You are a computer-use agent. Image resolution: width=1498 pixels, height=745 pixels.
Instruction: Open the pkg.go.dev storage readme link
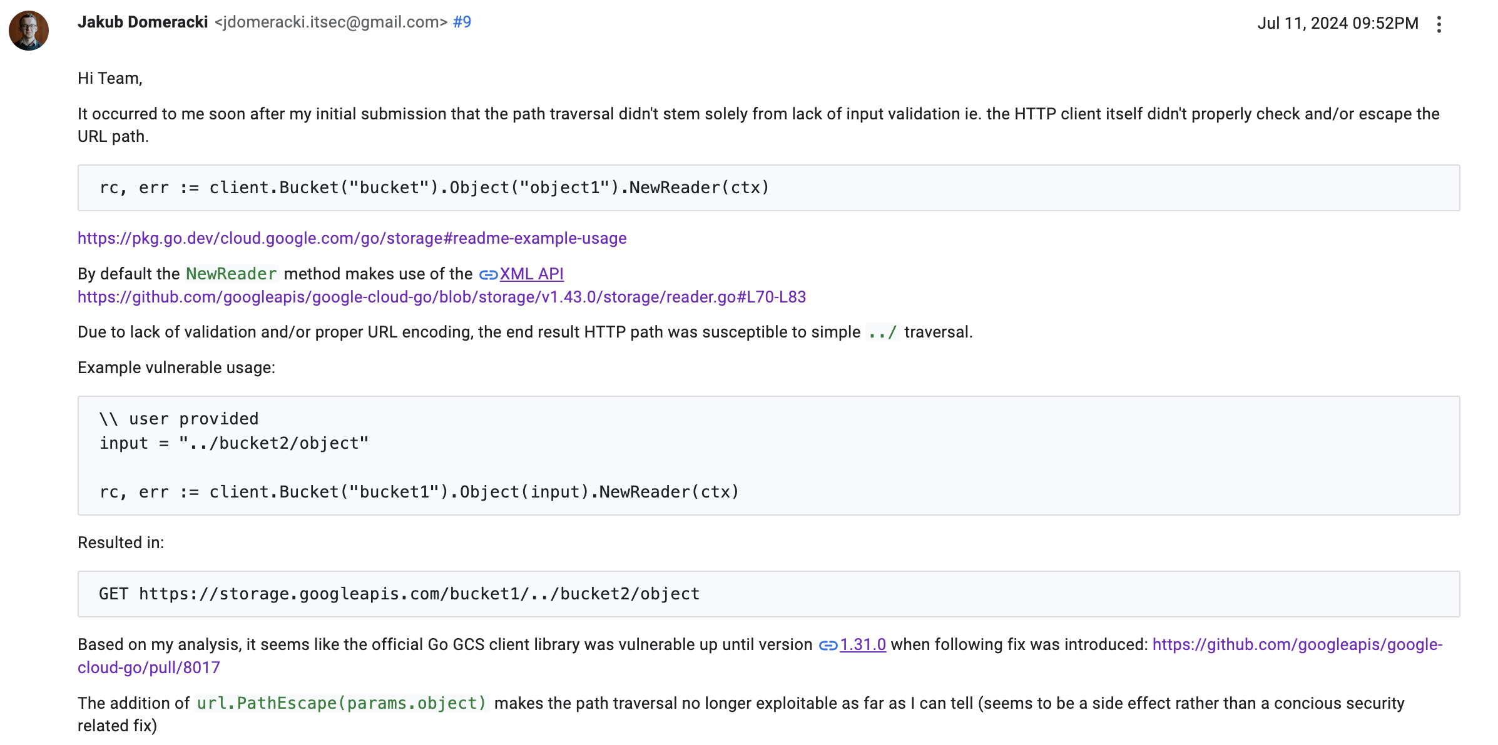352,238
